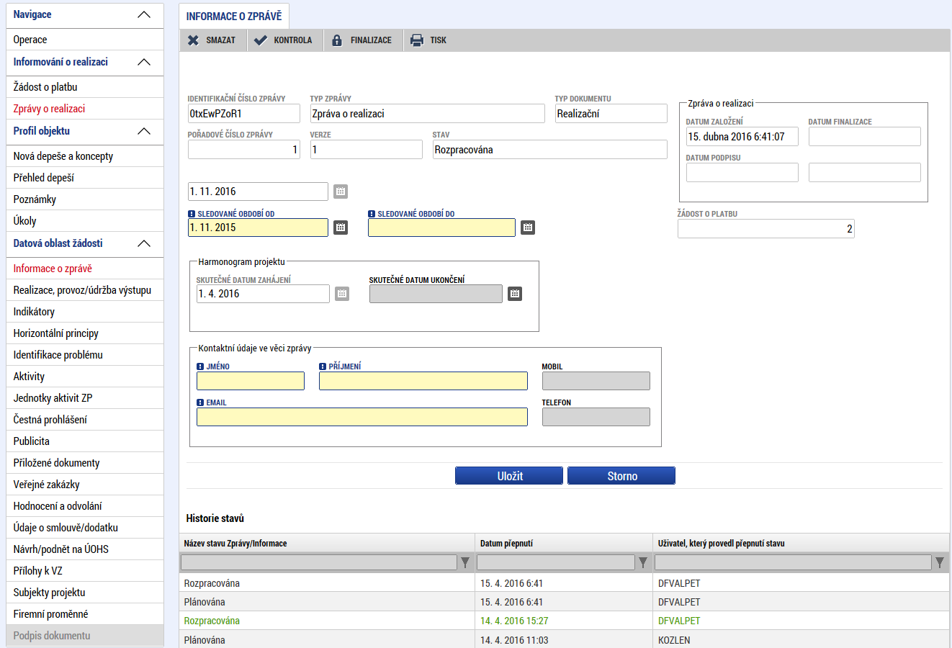
Task: Select Informace o zprávě in sidebar
Action: click(x=85, y=269)
